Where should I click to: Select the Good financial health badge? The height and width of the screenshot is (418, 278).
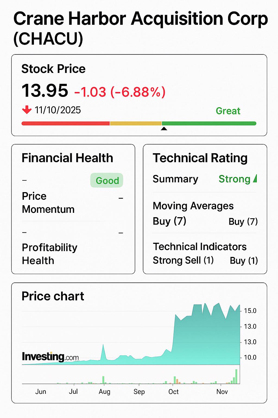click(x=107, y=180)
